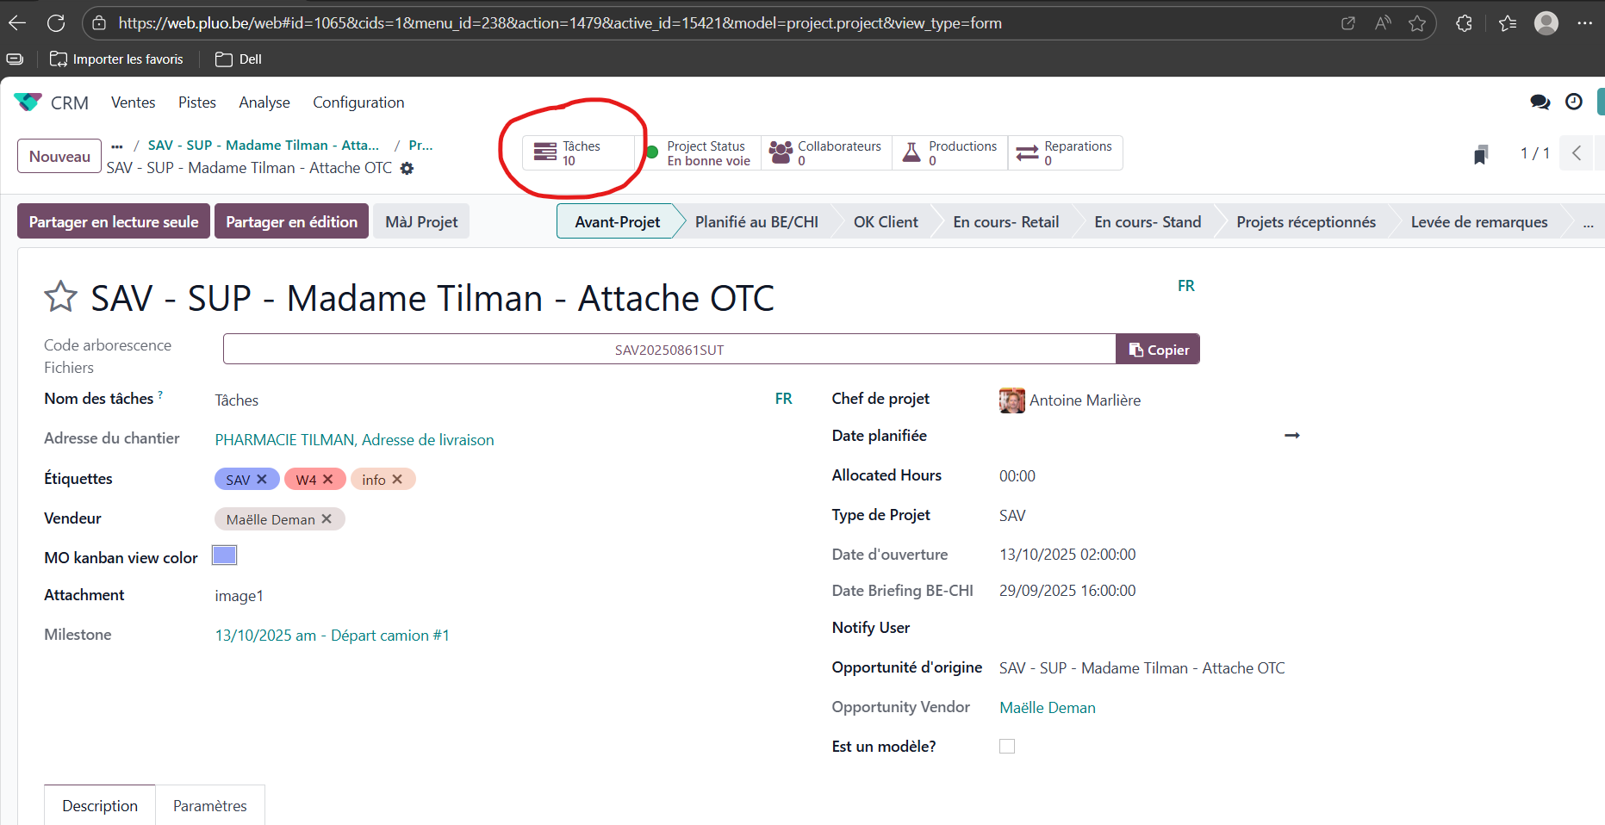Click the Collaborateurs smart button
Image resolution: width=1605 pixels, height=825 pixels.
(x=826, y=153)
